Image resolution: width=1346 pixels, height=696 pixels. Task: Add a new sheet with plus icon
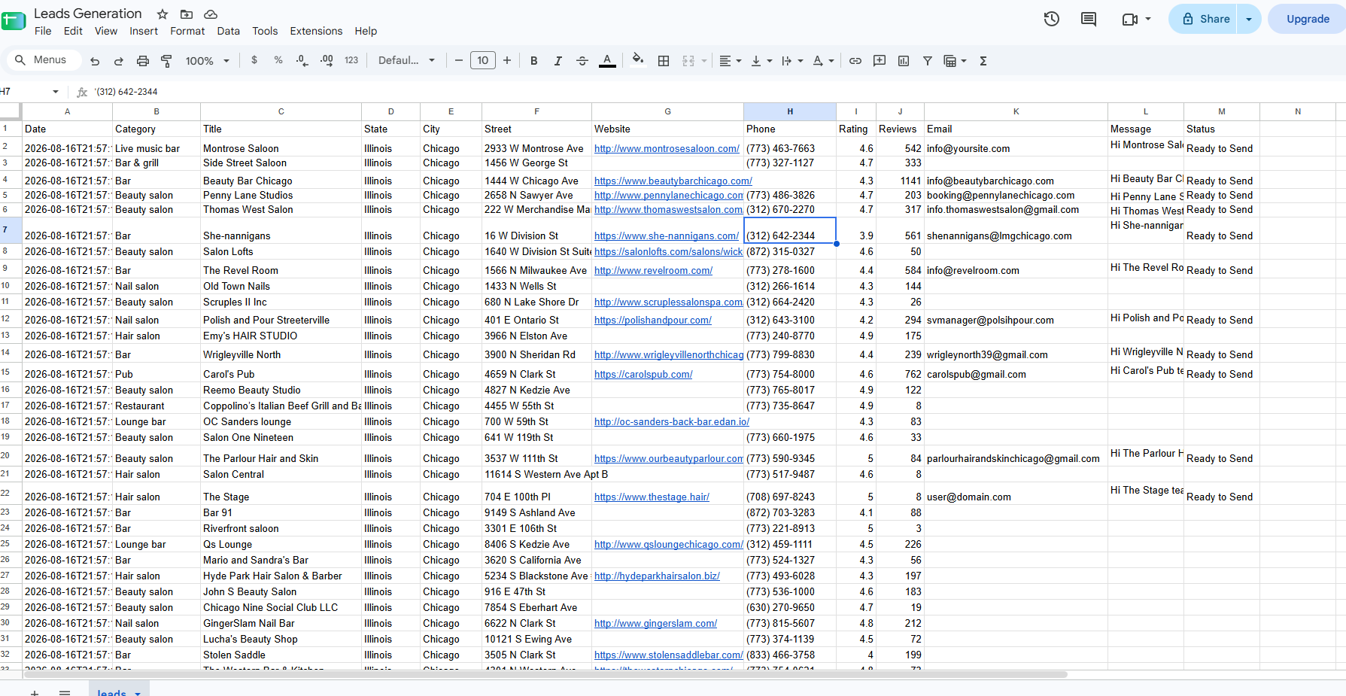click(34, 692)
